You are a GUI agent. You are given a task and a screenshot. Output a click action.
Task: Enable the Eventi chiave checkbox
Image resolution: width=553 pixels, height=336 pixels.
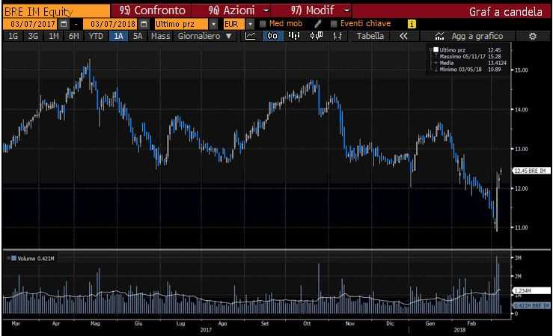coord(334,24)
